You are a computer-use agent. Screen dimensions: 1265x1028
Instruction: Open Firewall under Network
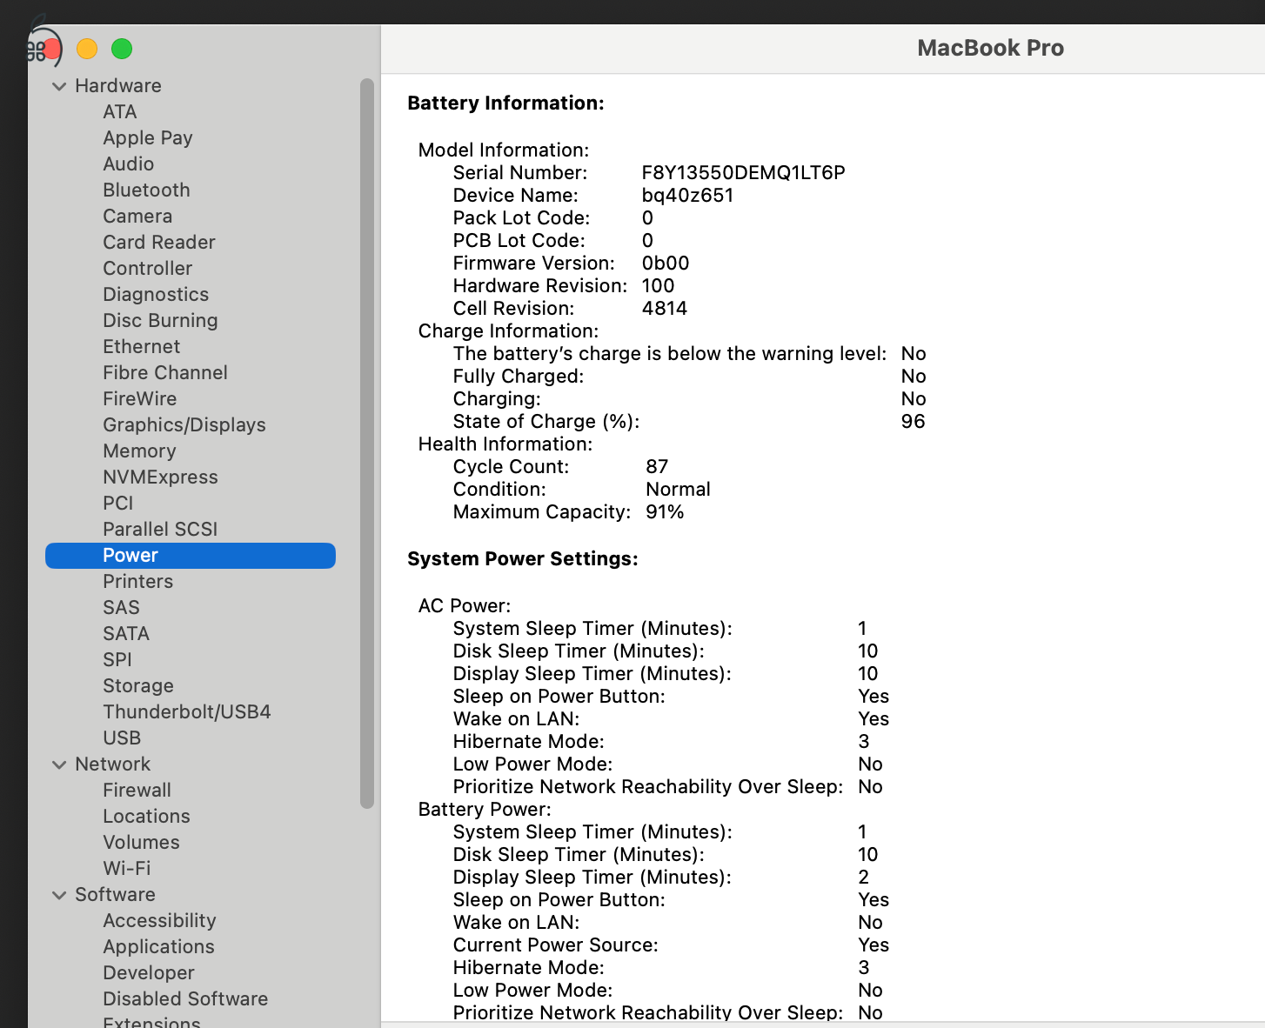click(x=137, y=791)
